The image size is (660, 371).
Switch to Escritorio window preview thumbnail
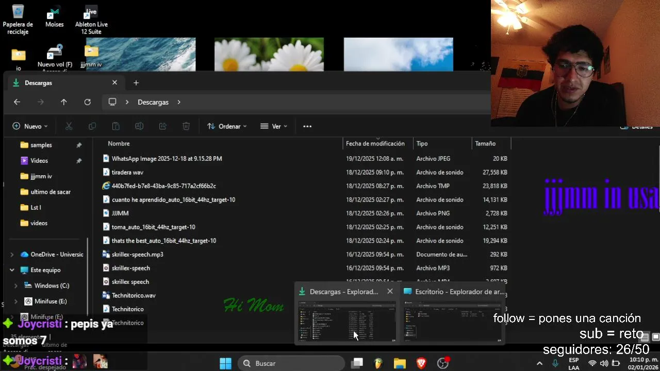tap(452, 322)
